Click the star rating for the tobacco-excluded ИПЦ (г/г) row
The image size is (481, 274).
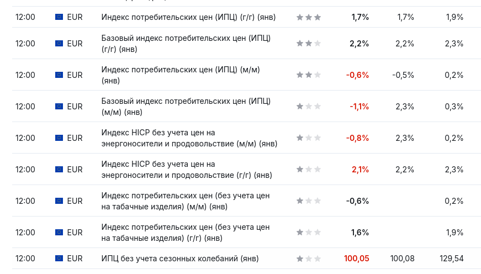point(309,233)
